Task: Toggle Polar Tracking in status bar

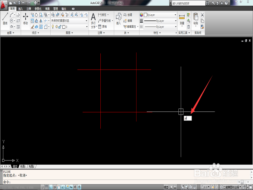Action: click(x=55, y=187)
